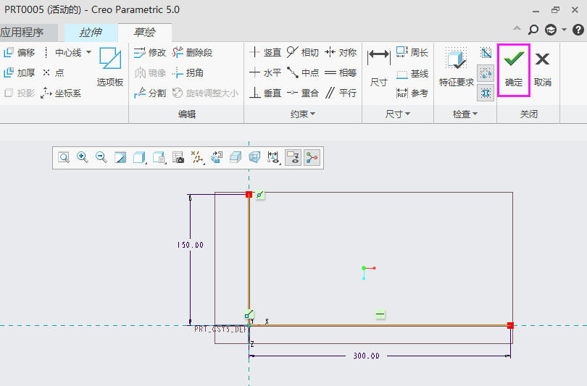Apply the 对称 (Symmetric) constraint
Screen dimensions: 587x386
click(341, 53)
